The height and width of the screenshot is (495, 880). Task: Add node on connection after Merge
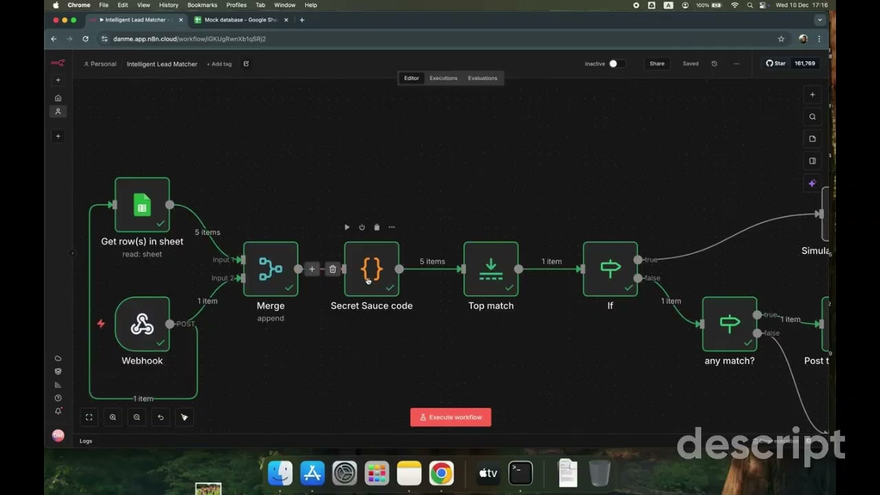pos(311,269)
